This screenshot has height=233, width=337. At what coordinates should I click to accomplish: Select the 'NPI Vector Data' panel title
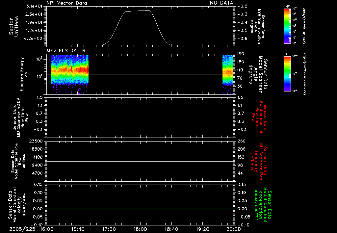(x=67, y=3)
